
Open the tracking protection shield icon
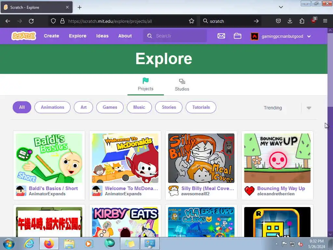(x=53, y=21)
